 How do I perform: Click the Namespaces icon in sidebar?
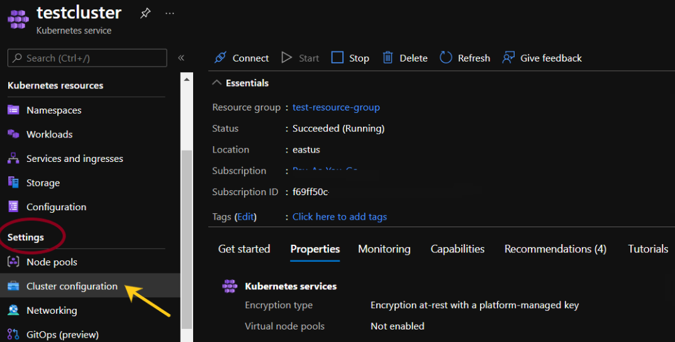pyautogui.click(x=14, y=110)
